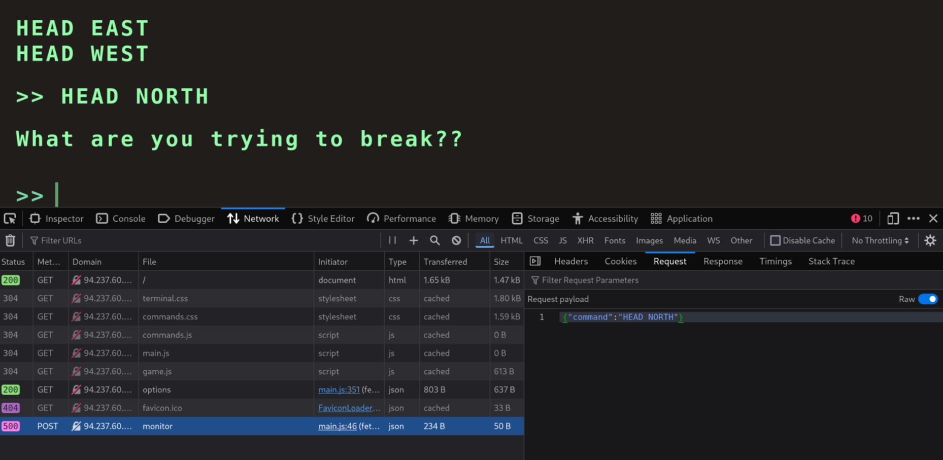Click the Filter URLs input field
Image resolution: width=943 pixels, height=460 pixels.
click(x=203, y=240)
